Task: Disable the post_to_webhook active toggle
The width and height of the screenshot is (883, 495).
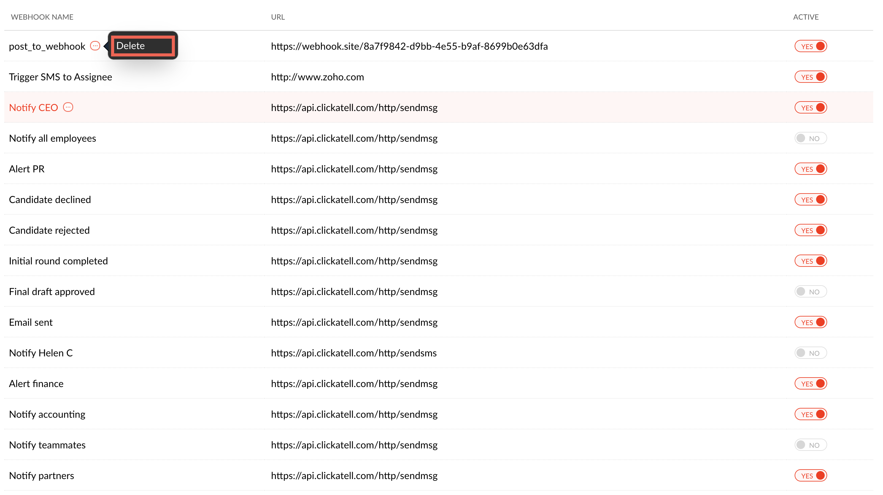Action: pos(810,46)
